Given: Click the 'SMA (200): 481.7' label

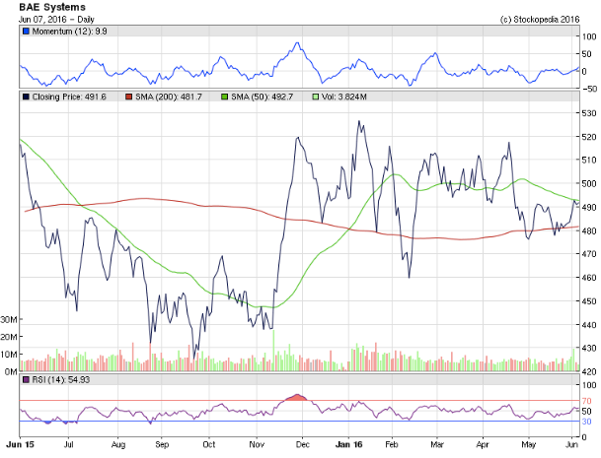Looking at the screenshot, I should 169,97.
